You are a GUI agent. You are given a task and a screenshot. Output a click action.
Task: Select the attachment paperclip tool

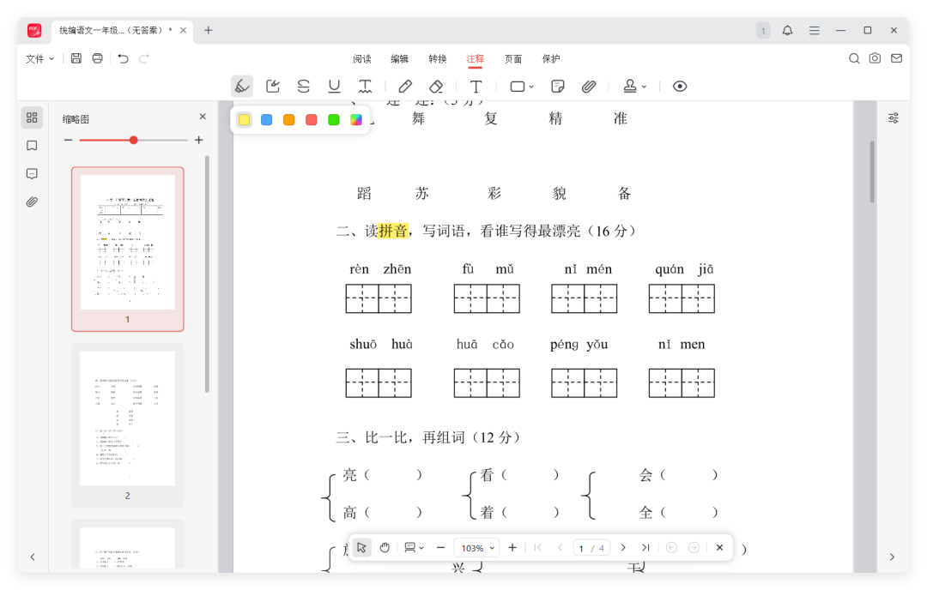588,87
